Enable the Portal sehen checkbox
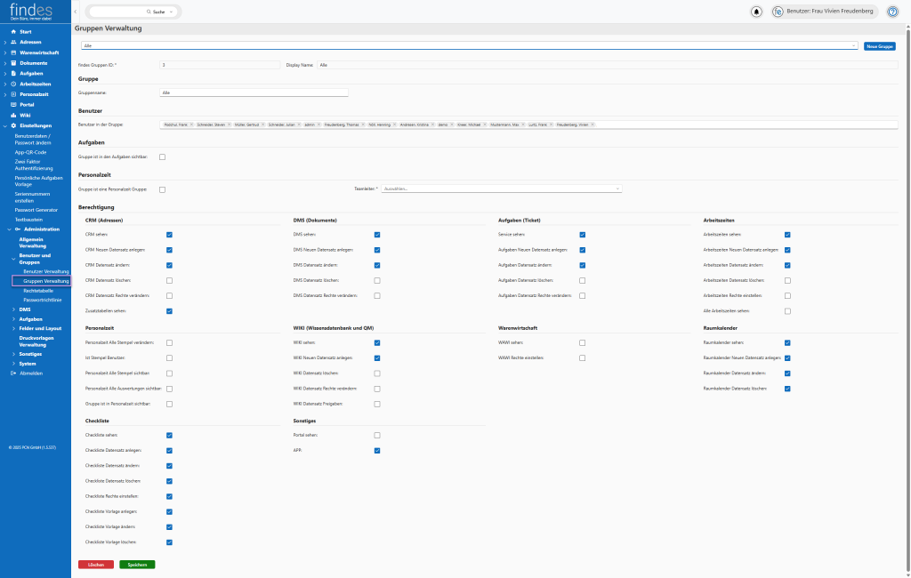The width and height of the screenshot is (911, 578). click(x=377, y=435)
